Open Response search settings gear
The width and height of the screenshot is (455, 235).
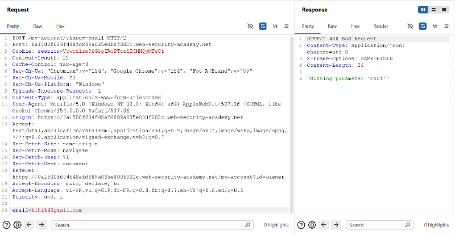(x=312, y=225)
